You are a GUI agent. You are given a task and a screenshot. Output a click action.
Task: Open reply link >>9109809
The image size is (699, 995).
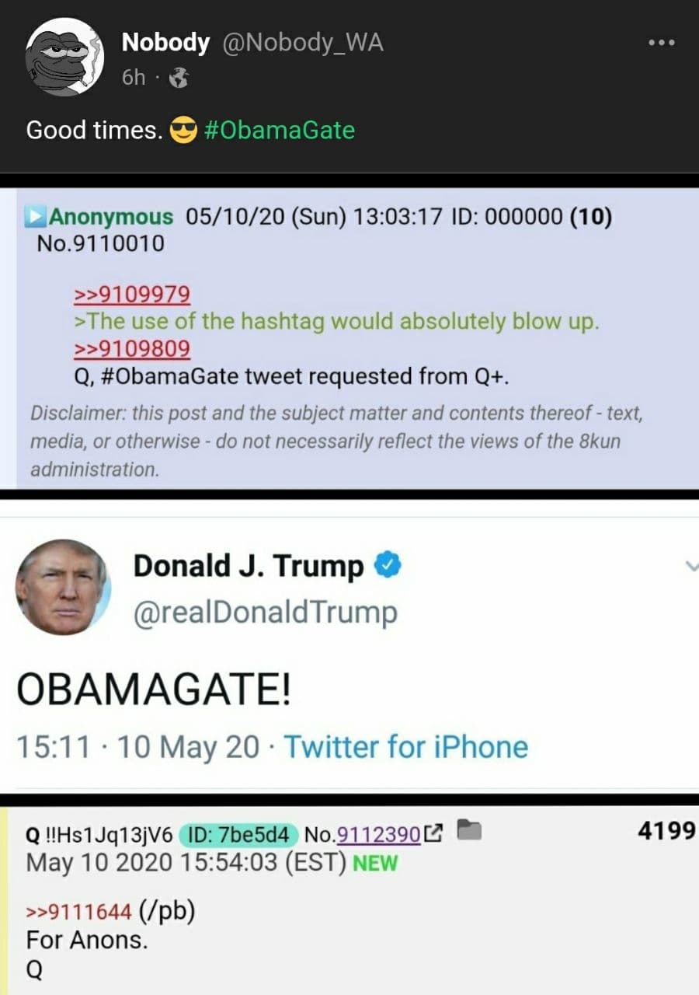[132, 348]
